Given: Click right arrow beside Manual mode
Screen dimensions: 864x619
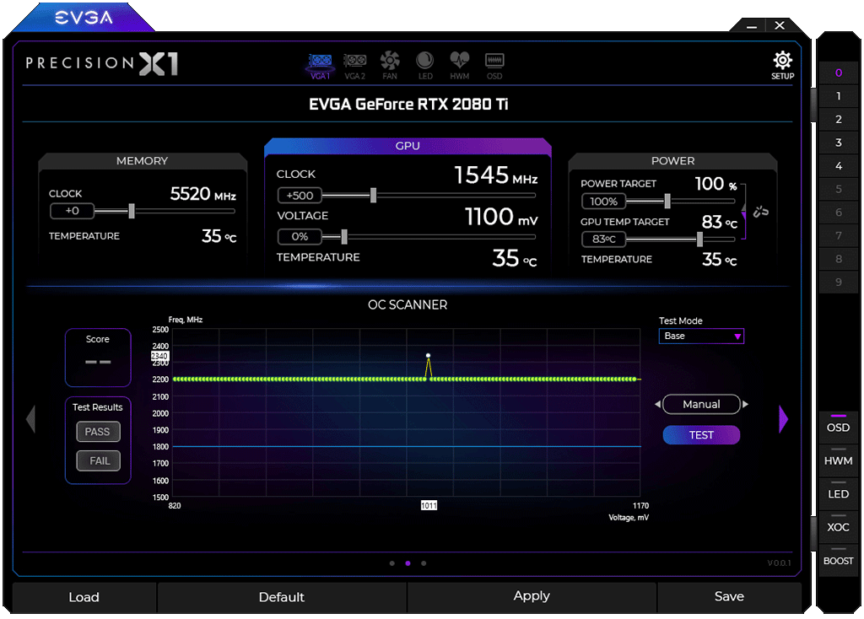Looking at the screenshot, I should 746,404.
